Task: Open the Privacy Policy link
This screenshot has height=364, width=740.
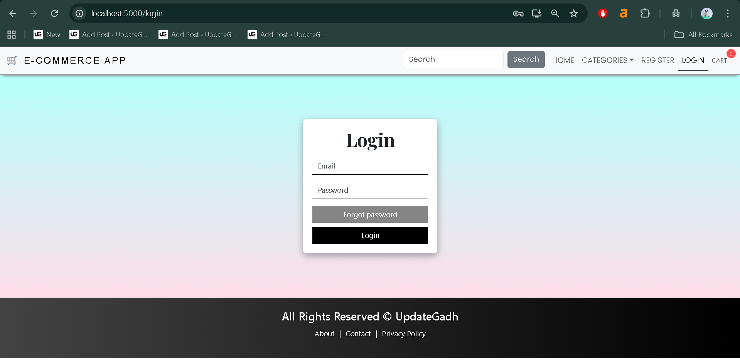Action: tap(403, 334)
